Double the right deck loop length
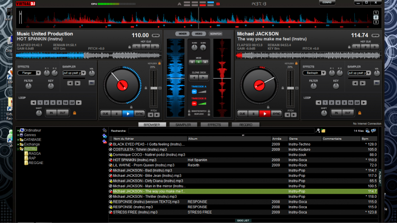 364,103
